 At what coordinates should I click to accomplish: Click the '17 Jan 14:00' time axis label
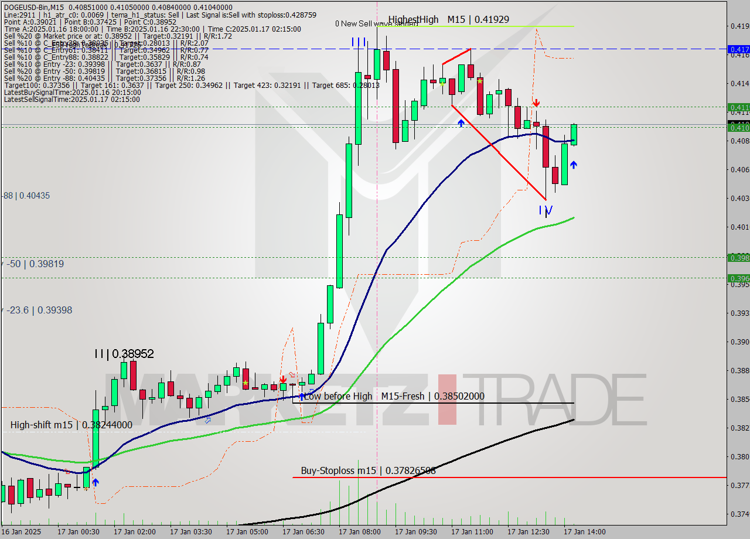pos(585,532)
